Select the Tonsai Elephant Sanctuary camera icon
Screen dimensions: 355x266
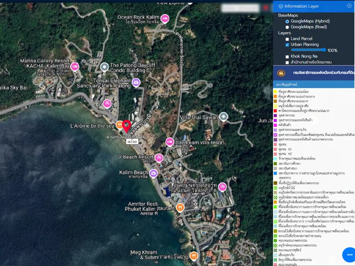pos(136,82)
